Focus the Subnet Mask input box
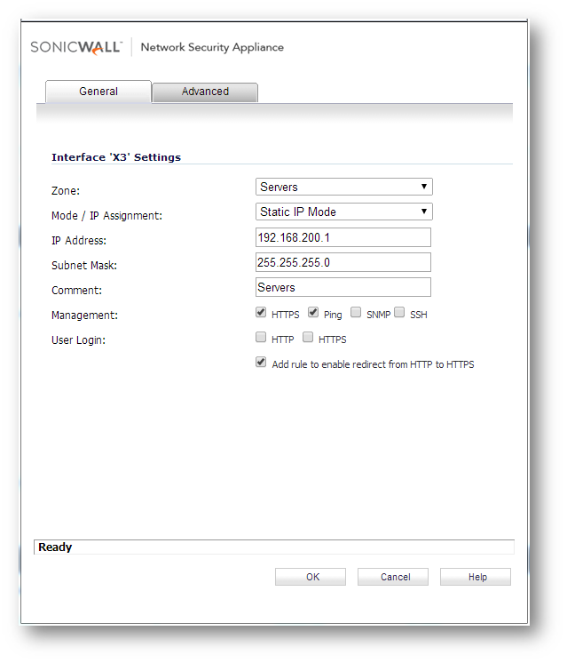Screen dimensions: 567x663 343,262
